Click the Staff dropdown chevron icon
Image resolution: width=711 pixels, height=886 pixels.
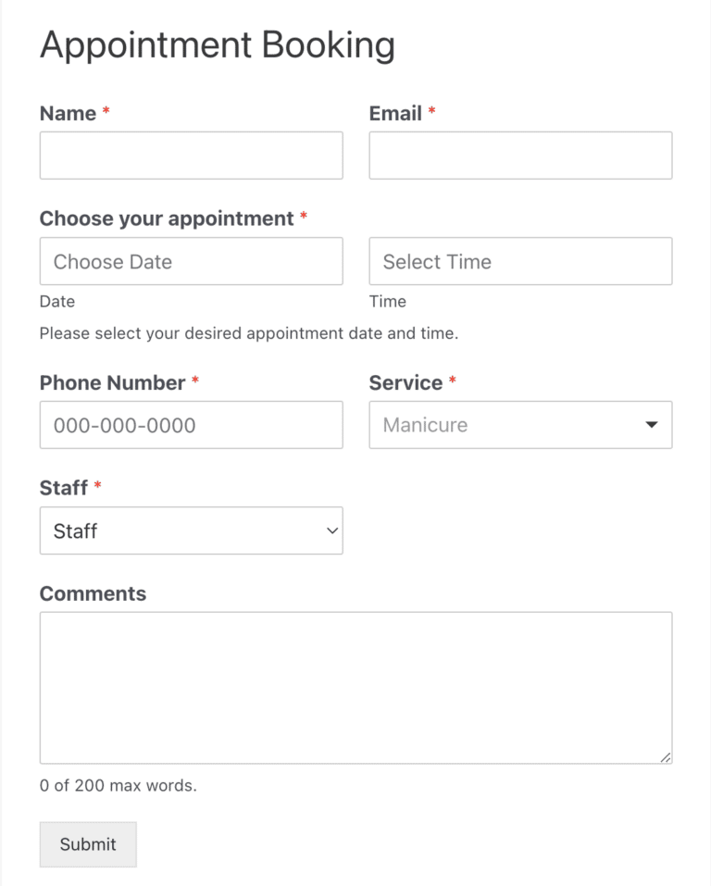pyautogui.click(x=332, y=530)
